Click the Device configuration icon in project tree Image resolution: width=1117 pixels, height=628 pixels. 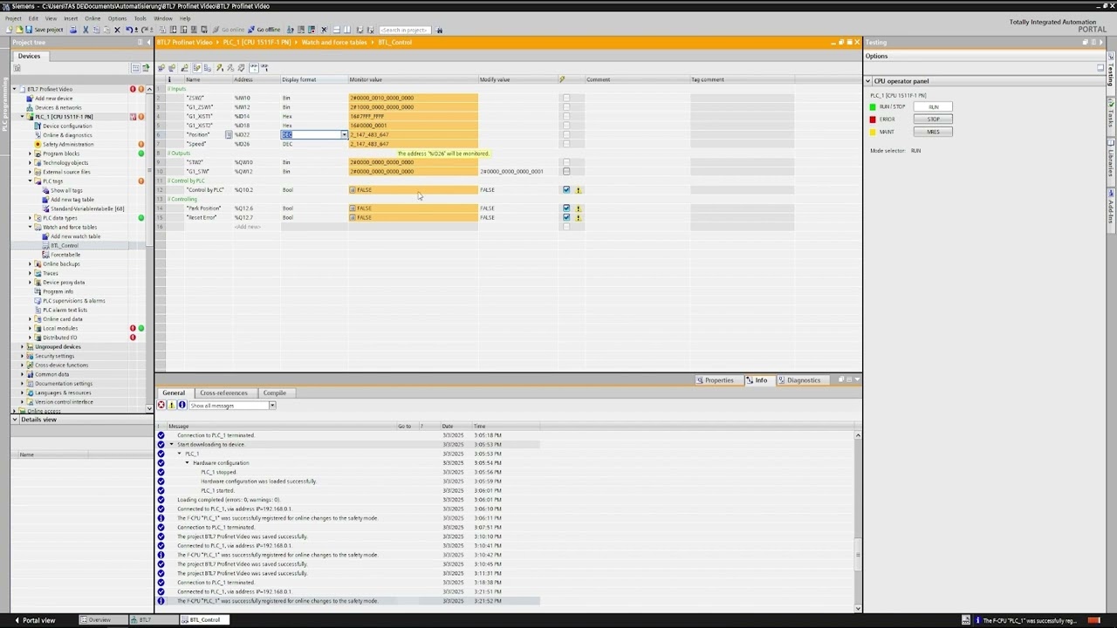(38, 126)
